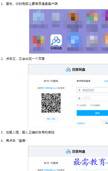Click step text "再点击 “登录”"
Viewport: 108px width, 171px height.
coord(16,141)
